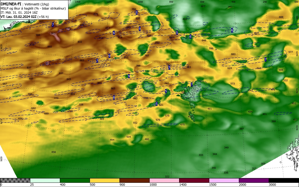Click the map value 865
Image resolution: width=299 pixels, height=187 pixels.
(113, 88)
